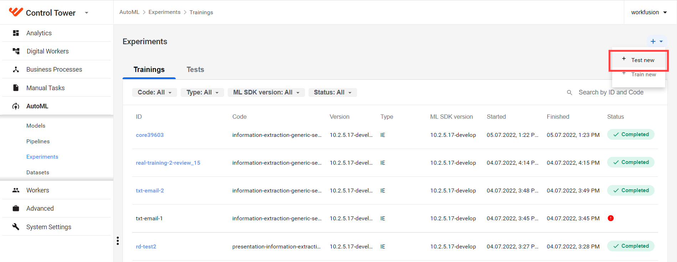Click the presentation-information-extracti... code cell
Viewport: 677px width, 262px height.
pos(276,247)
